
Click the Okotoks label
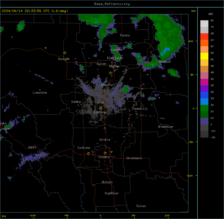107,182
